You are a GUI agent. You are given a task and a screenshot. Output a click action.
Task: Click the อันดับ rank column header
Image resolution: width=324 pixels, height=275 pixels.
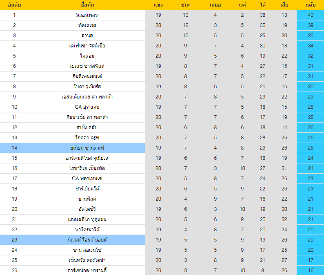14,5
